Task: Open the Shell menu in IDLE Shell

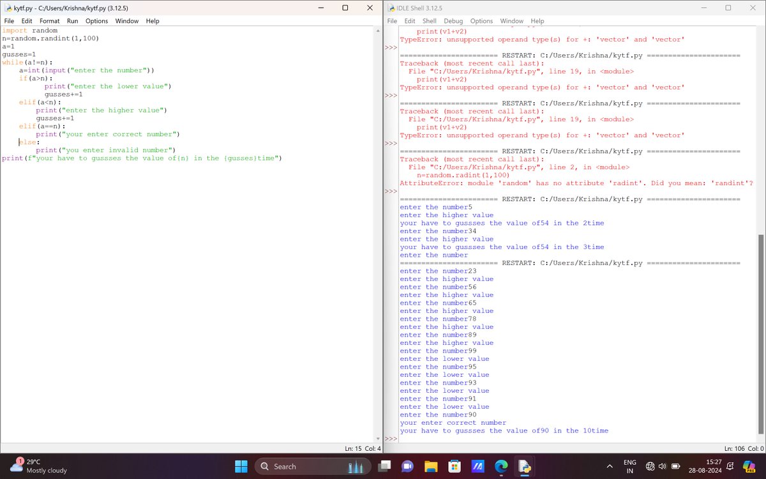Action: (x=429, y=20)
